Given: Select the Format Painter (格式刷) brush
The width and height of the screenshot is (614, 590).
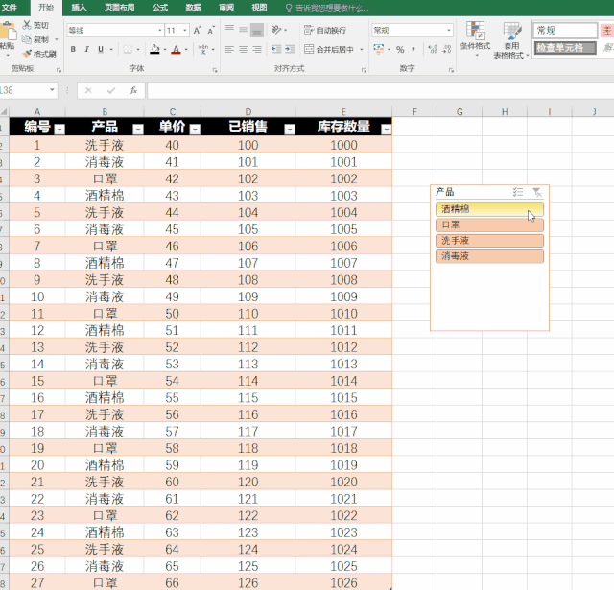Looking at the screenshot, I should (27, 54).
